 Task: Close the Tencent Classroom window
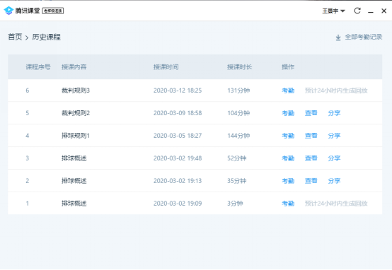pyautogui.click(x=384, y=11)
